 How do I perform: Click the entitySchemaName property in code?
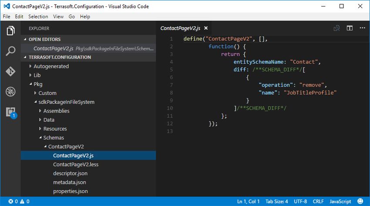pyautogui.click(x=259, y=62)
